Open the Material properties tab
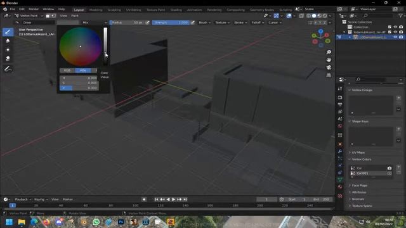The width and height of the screenshot is (406, 228). pos(340,187)
